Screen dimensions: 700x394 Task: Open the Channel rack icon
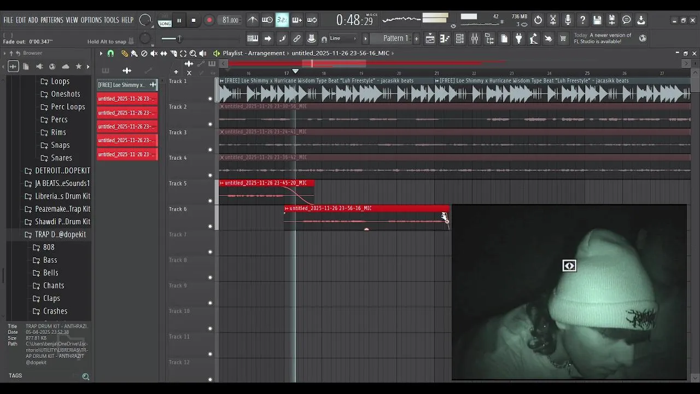click(x=460, y=38)
